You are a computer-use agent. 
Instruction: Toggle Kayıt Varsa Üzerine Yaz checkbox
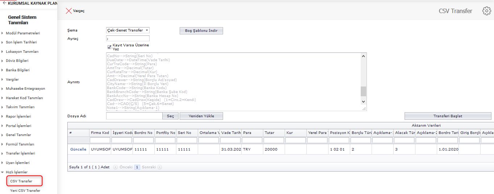109,47
